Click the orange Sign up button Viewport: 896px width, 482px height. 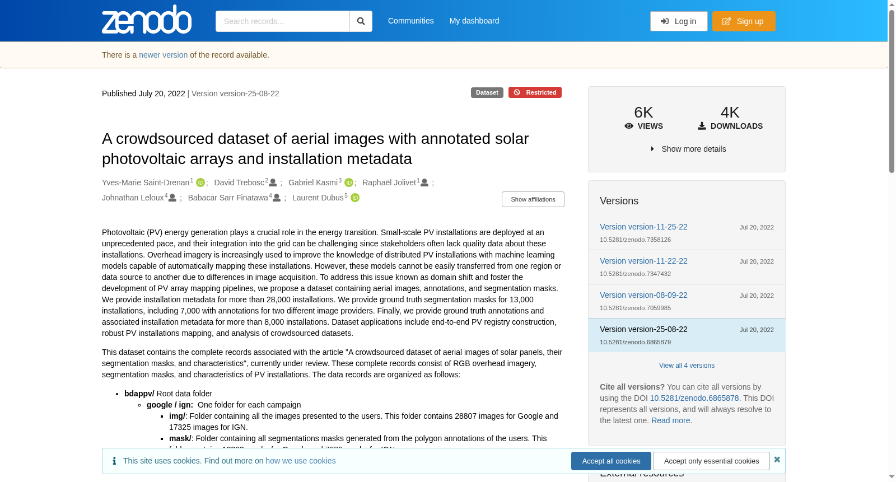(744, 21)
